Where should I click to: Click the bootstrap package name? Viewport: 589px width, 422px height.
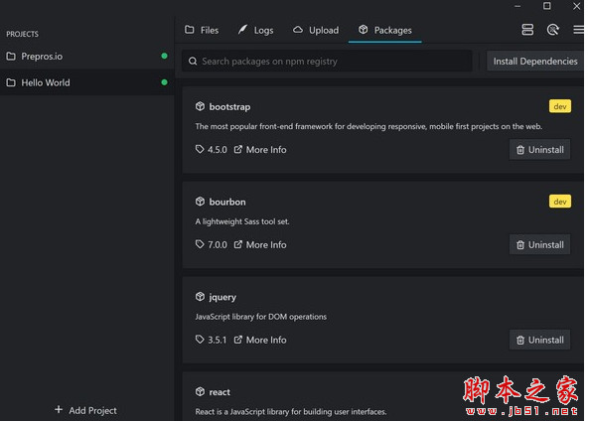pyautogui.click(x=229, y=107)
